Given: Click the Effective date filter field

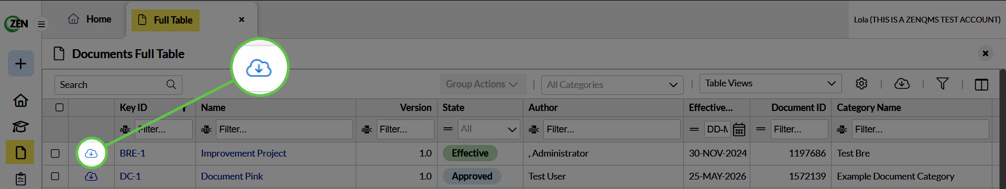Looking at the screenshot, I should [x=717, y=129].
